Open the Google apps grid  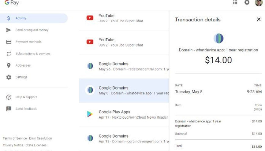pos(235,2)
